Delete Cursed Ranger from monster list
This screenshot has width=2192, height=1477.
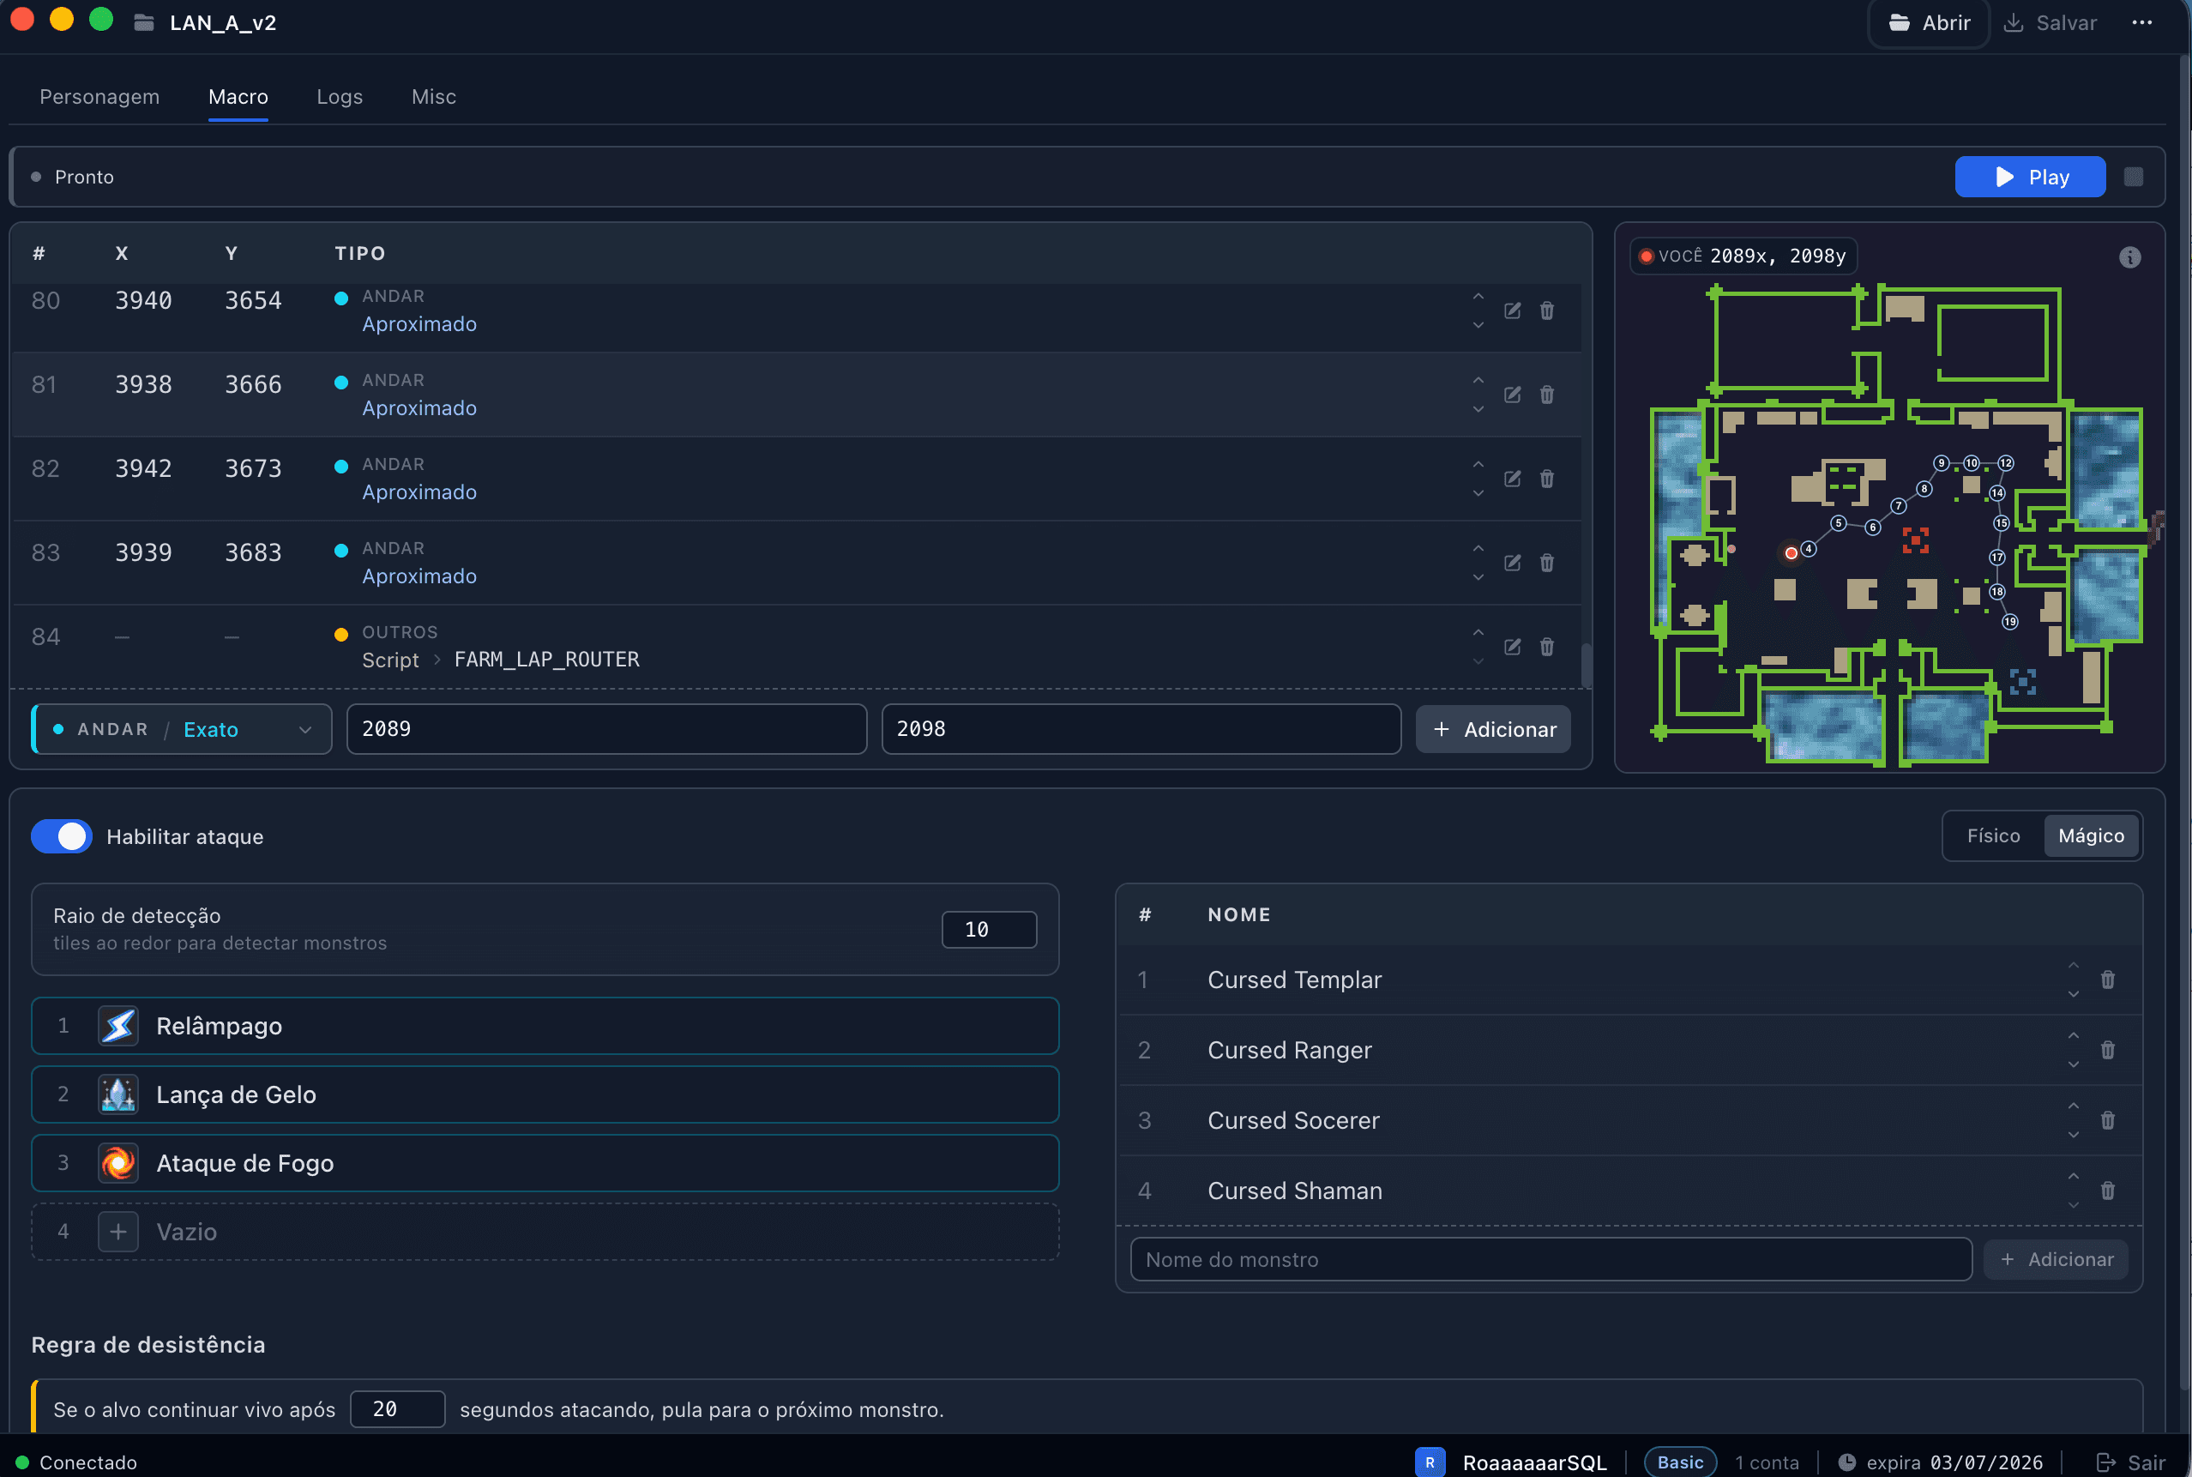tap(2107, 1049)
